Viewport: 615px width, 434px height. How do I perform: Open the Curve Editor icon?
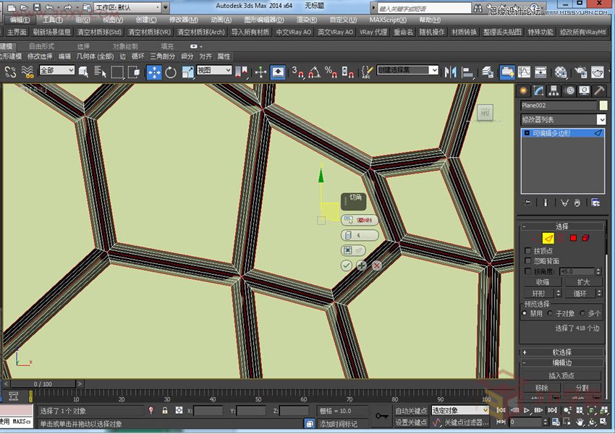pos(524,72)
